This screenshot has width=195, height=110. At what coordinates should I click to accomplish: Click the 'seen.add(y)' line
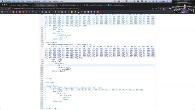tap(66, 69)
